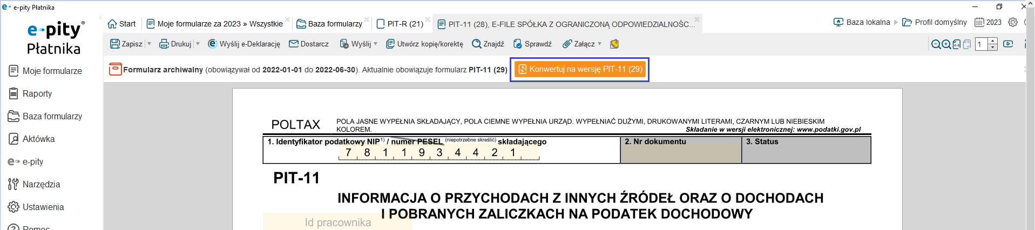Screen dimensions: 1035x230
Task: Open Ustawienia in sidebar
Action: (x=36, y=207)
